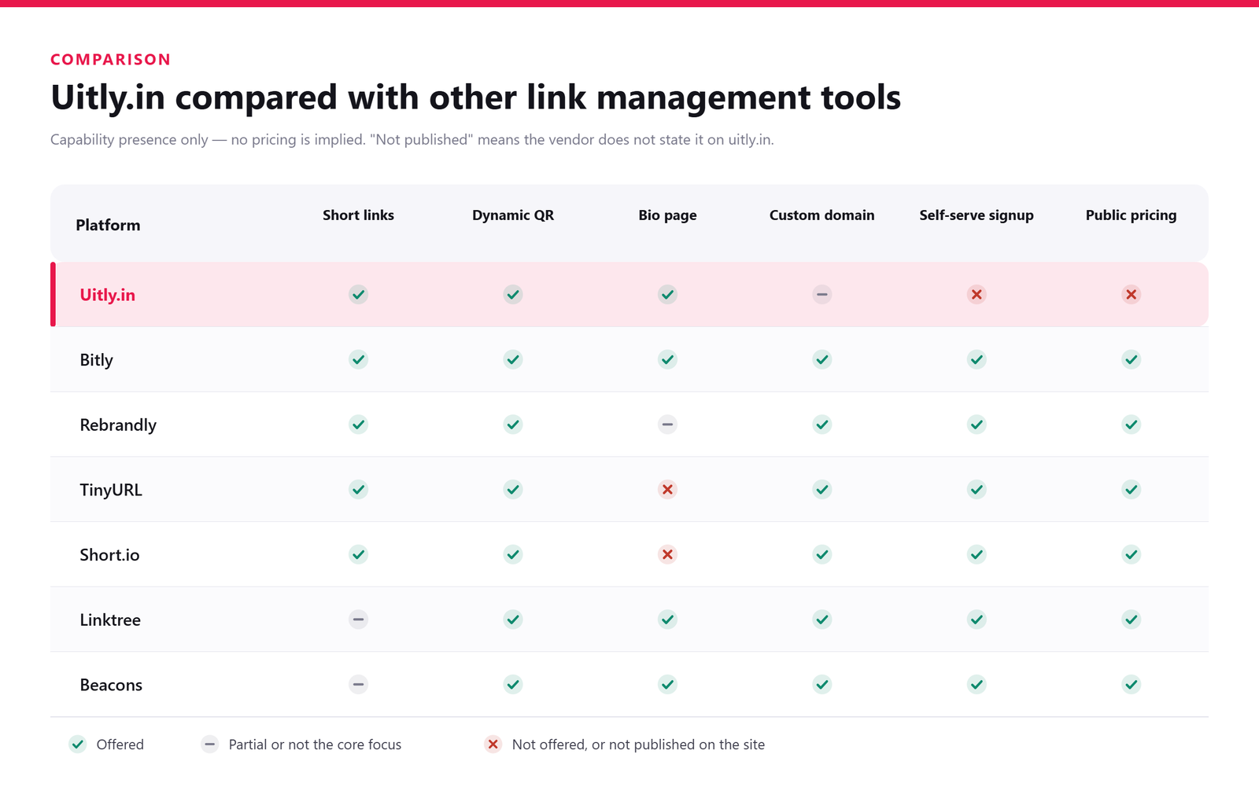Select the Uitly.in row label

(x=108, y=295)
